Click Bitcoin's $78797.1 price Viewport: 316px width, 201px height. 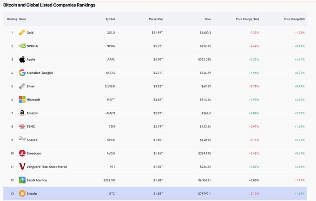(x=204, y=194)
